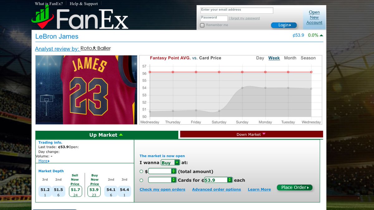This screenshot has height=210, width=374.
Task: Open Advanced order options link
Action: point(217,189)
